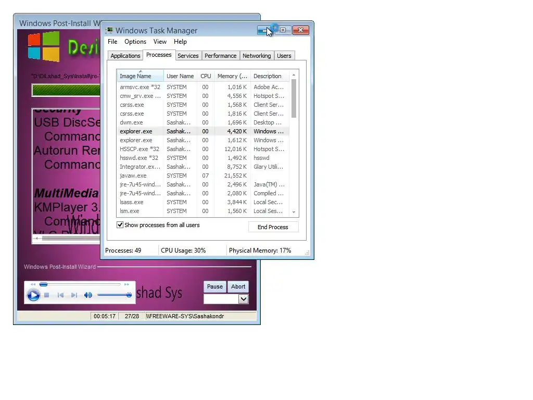The height and width of the screenshot is (400, 533).
Task: Sort by the Image Name column header
Action: point(140,76)
